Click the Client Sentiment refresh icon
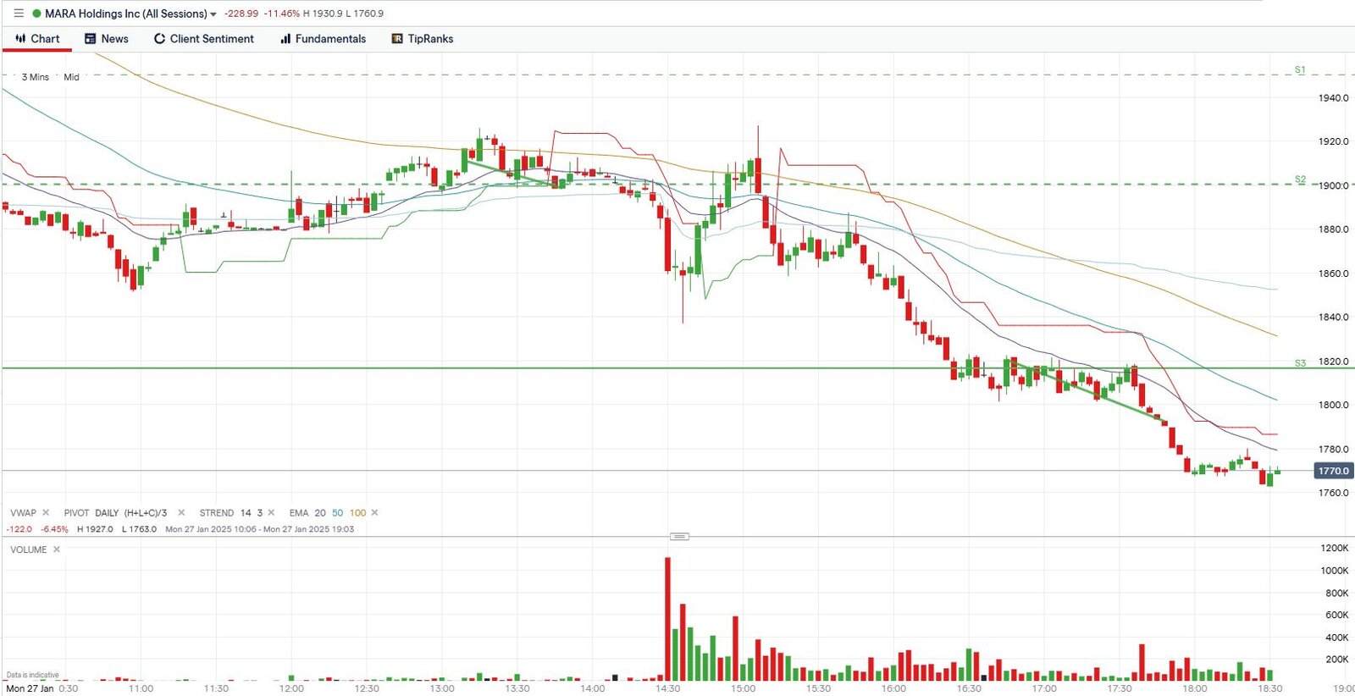This screenshot has width=1355, height=696. [x=159, y=39]
